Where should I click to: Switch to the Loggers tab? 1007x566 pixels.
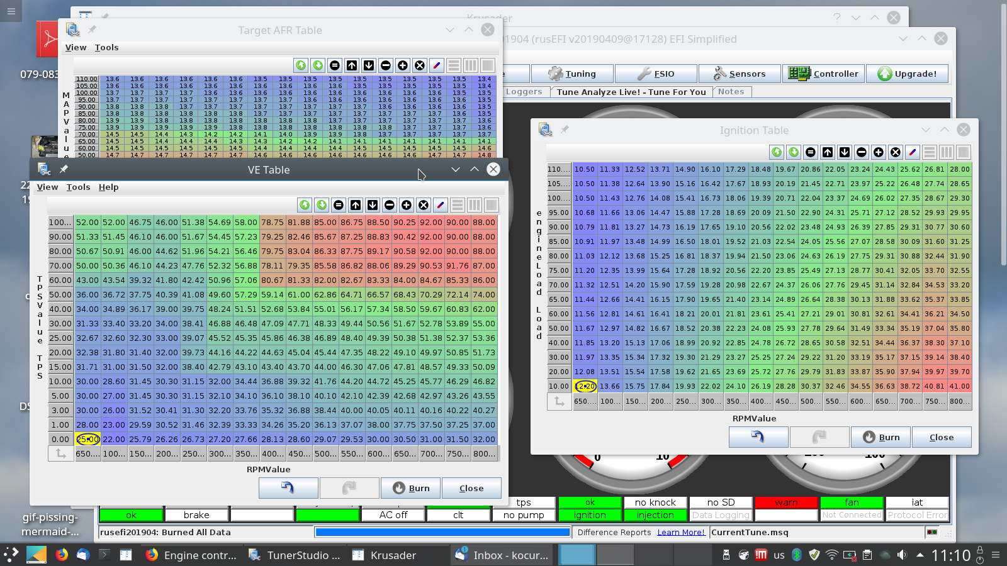pos(524,92)
